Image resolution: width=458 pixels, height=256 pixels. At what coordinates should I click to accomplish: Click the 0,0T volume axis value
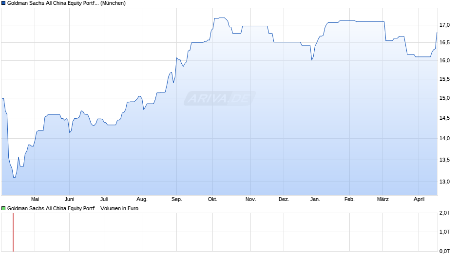(x=444, y=251)
